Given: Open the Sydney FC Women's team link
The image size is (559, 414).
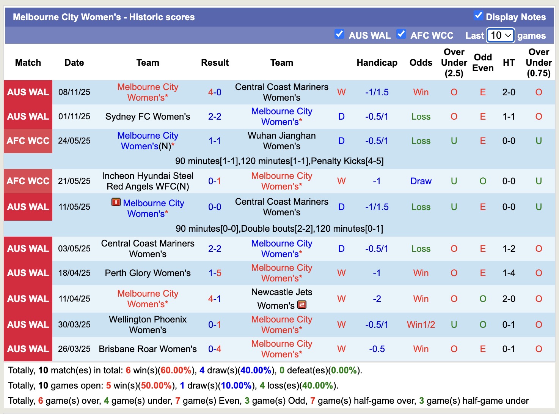Looking at the screenshot, I should [x=148, y=117].
